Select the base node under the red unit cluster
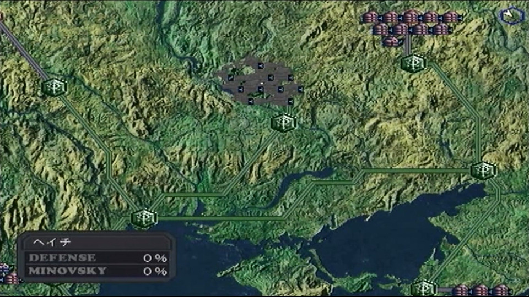 tap(414, 63)
